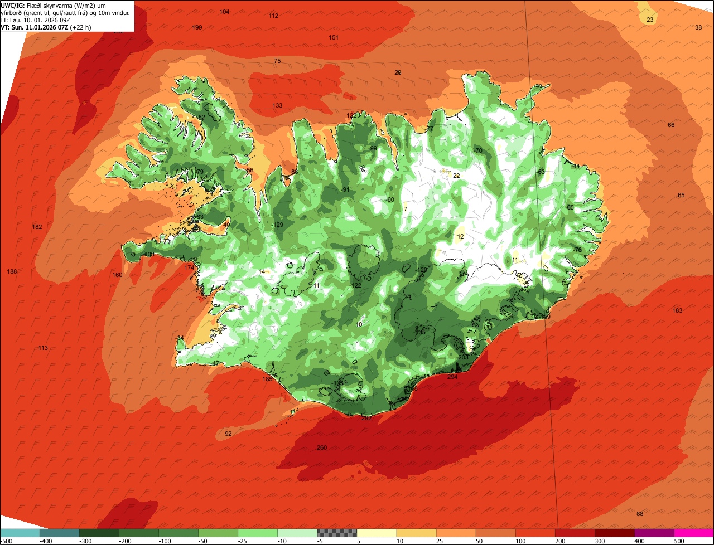
Task: Click the '-300' legend label
Action: click(x=85, y=541)
